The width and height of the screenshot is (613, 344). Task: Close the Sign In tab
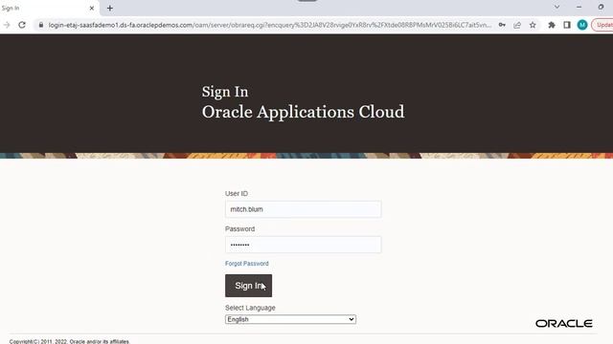click(92, 9)
